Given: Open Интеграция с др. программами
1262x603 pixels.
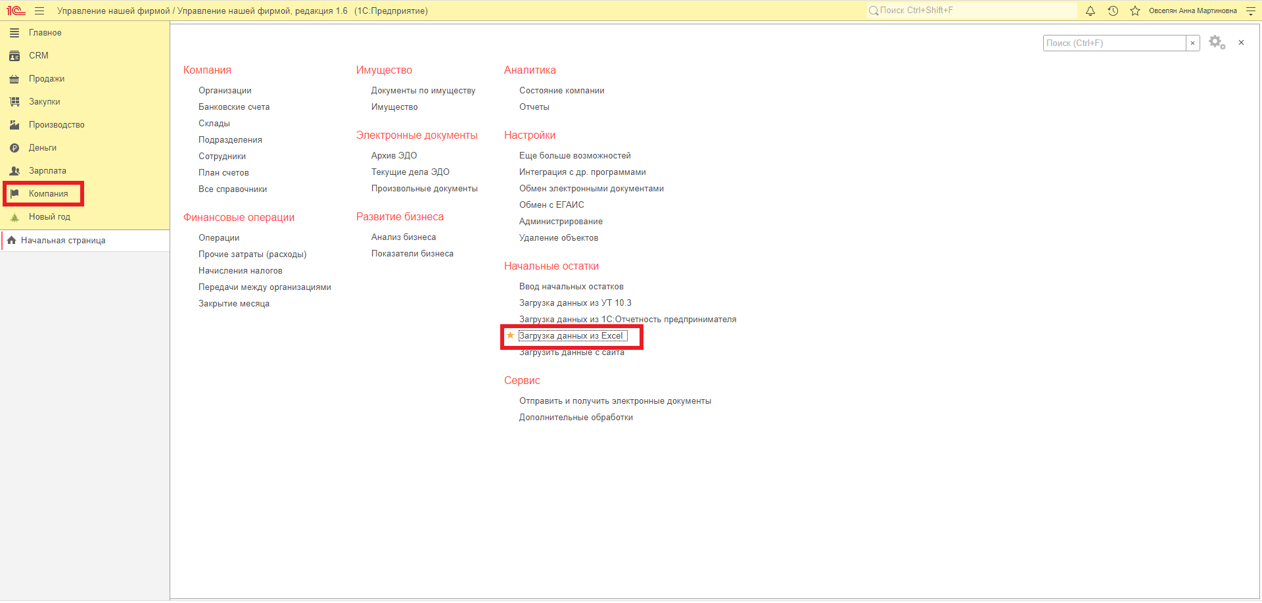Looking at the screenshot, I should click(x=582, y=172).
